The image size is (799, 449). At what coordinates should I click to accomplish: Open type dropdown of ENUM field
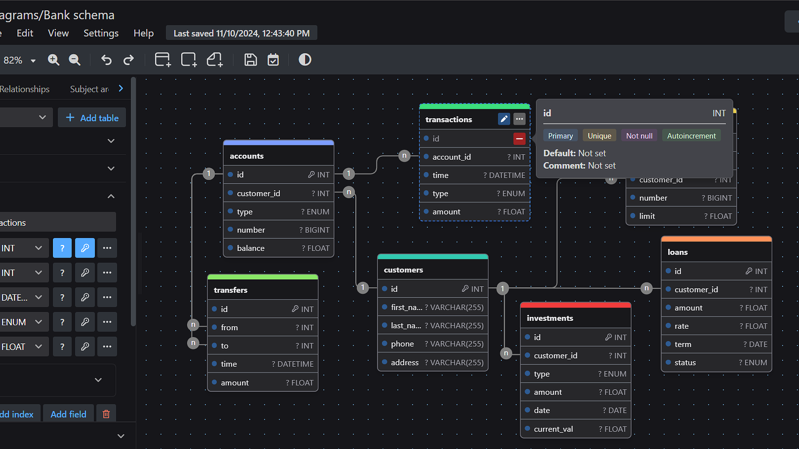coord(24,322)
